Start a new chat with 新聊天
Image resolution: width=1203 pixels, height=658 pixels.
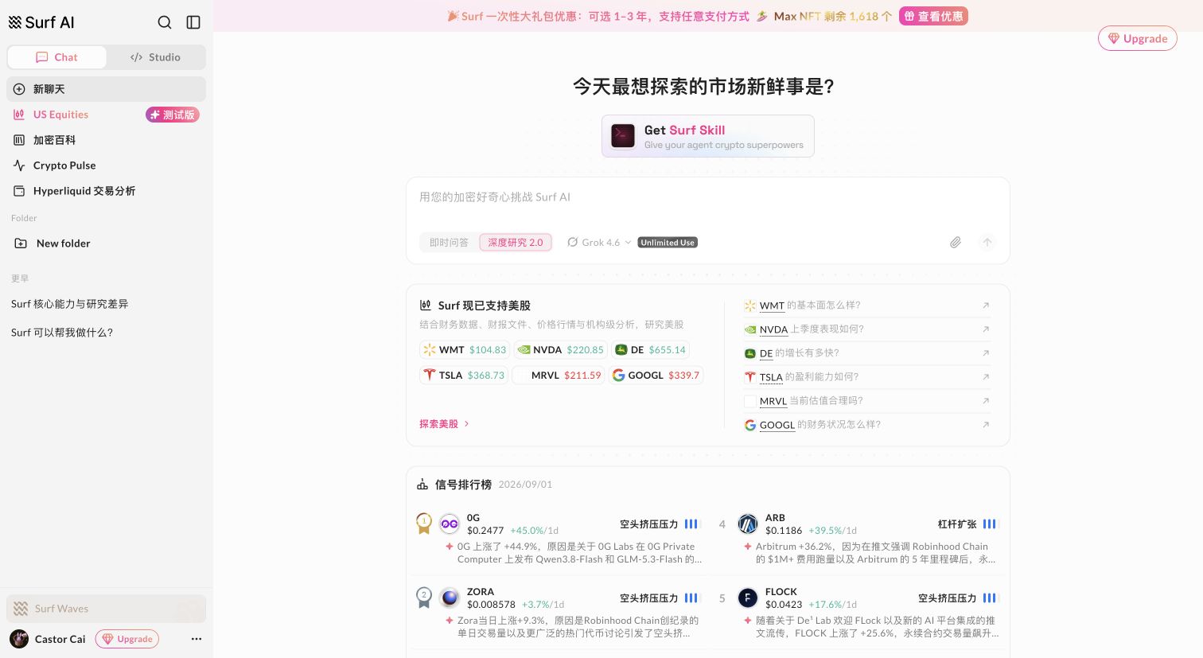tap(106, 89)
